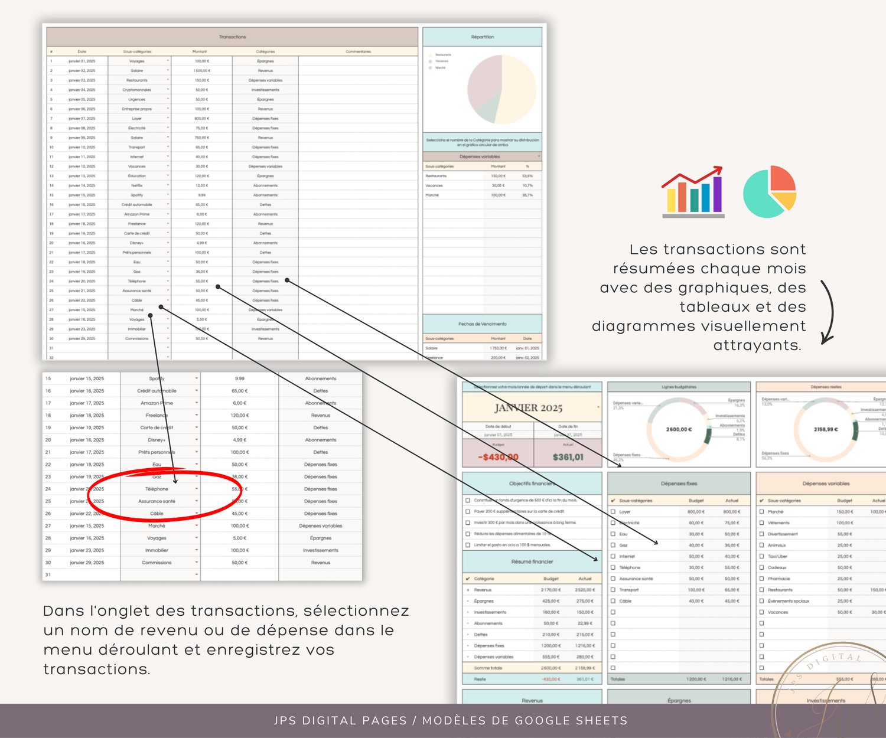Open the JANVIER 2025 month dropdown

point(598,407)
